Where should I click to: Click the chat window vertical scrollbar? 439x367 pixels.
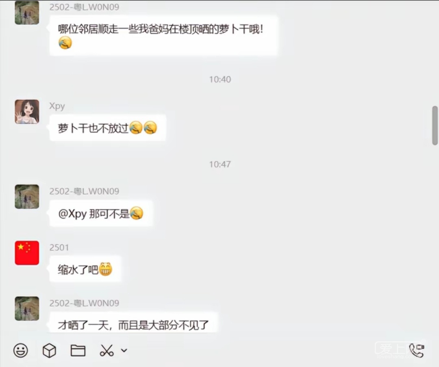pyautogui.click(x=435, y=125)
